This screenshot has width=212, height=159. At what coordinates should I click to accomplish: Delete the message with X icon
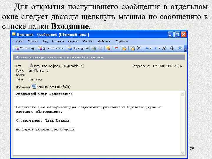139,48
